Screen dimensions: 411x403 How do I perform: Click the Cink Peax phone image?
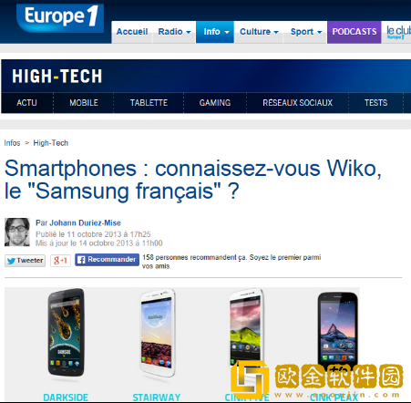pyautogui.click(x=337, y=330)
